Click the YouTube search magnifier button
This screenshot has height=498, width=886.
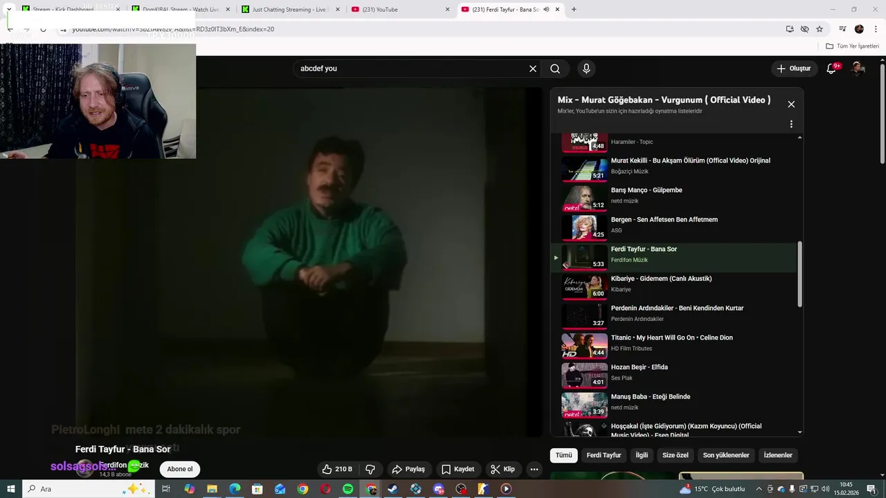(555, 68)
